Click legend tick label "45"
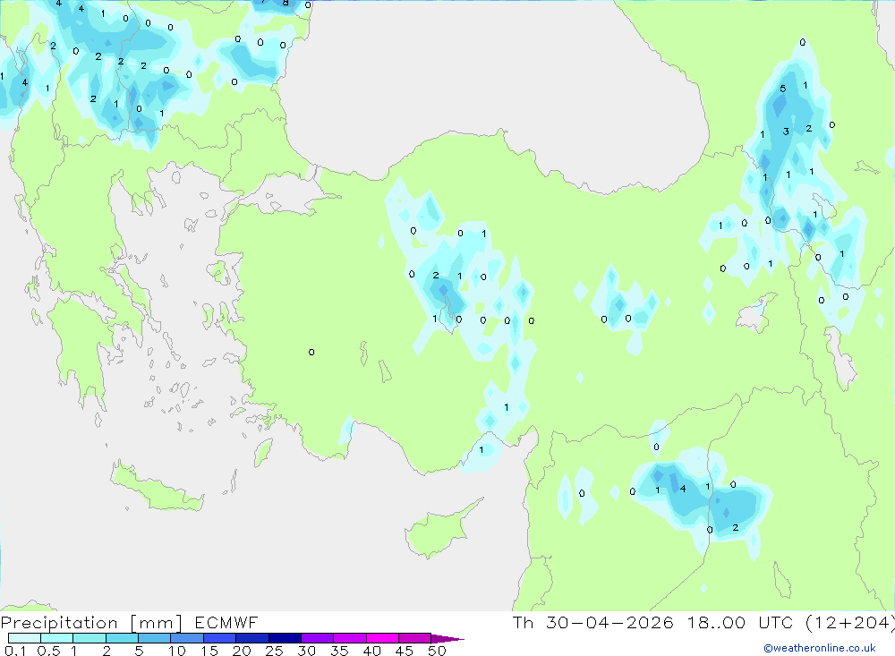895x656 pixels. [x=405, y=651]
